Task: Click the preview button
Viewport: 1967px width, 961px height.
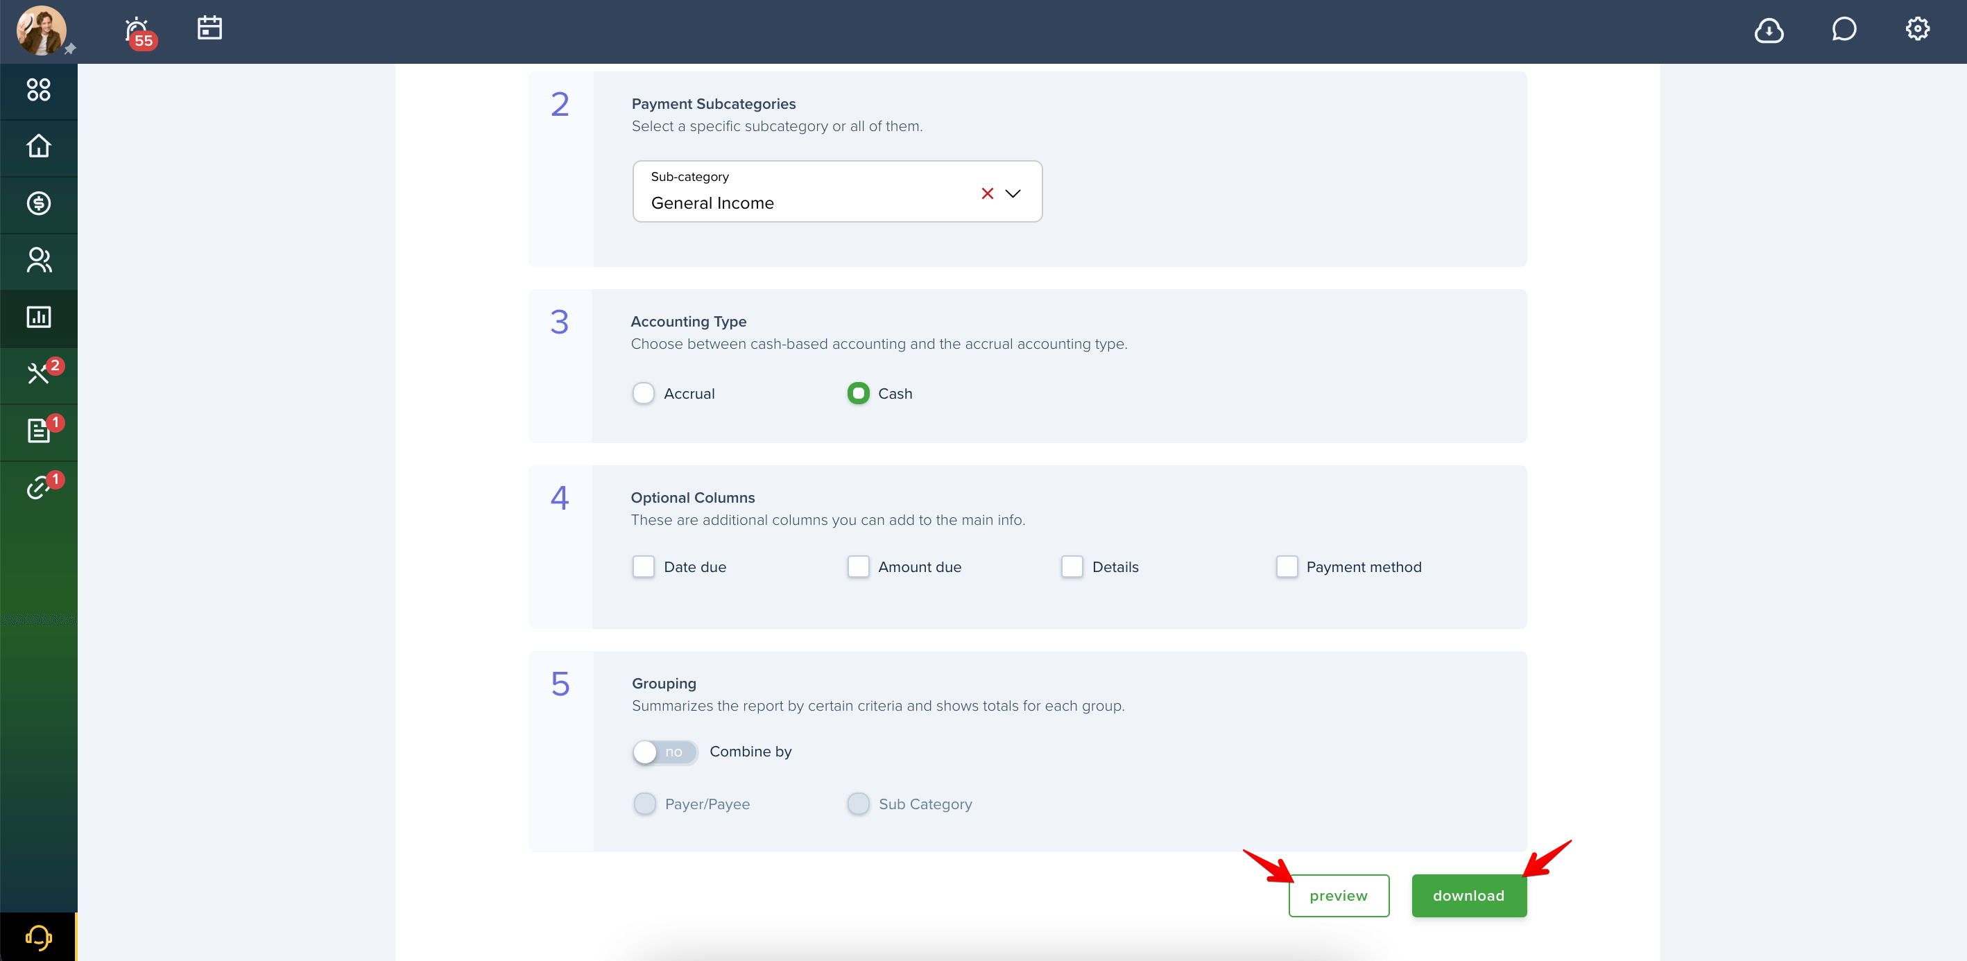Action: click(x=1338, y=896)
